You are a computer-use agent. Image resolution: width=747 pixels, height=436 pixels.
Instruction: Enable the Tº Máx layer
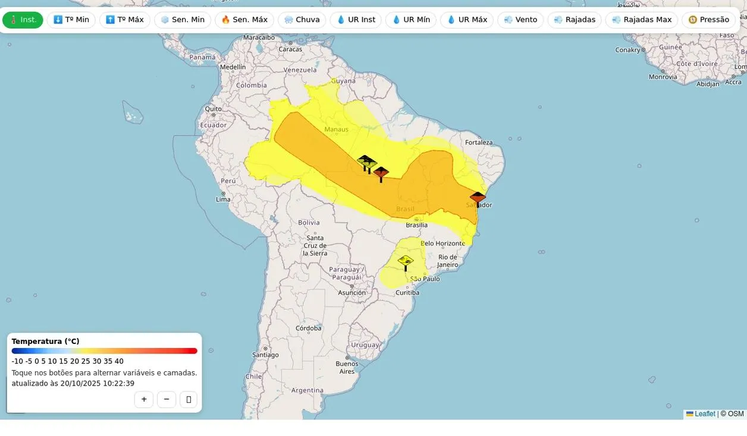[124, 20]
